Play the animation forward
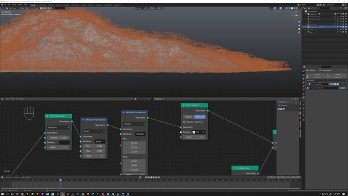The height and width of the screenshot is (196, 348). click(153, 177)
